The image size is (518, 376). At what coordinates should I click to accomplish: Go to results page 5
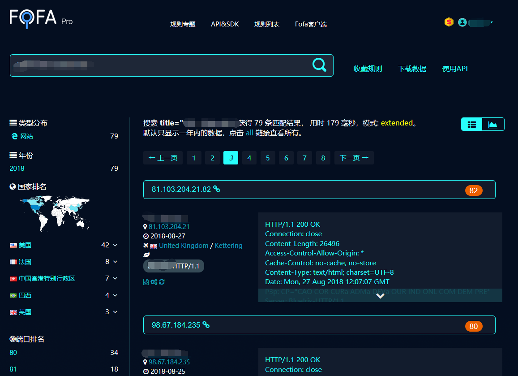[268, 158]
